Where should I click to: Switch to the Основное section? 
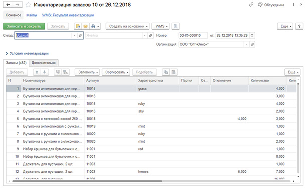(x=13, y=15)
